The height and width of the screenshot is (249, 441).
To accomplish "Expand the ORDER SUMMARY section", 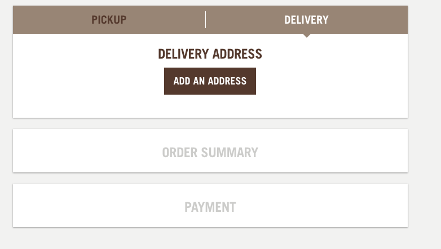I will pos(210,150).
